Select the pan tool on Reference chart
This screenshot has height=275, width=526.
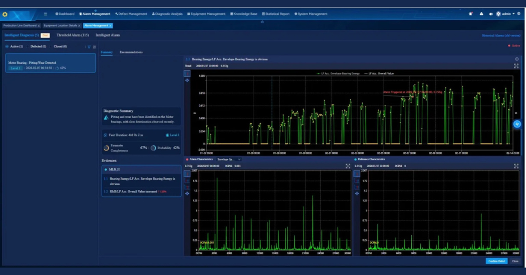357,193
